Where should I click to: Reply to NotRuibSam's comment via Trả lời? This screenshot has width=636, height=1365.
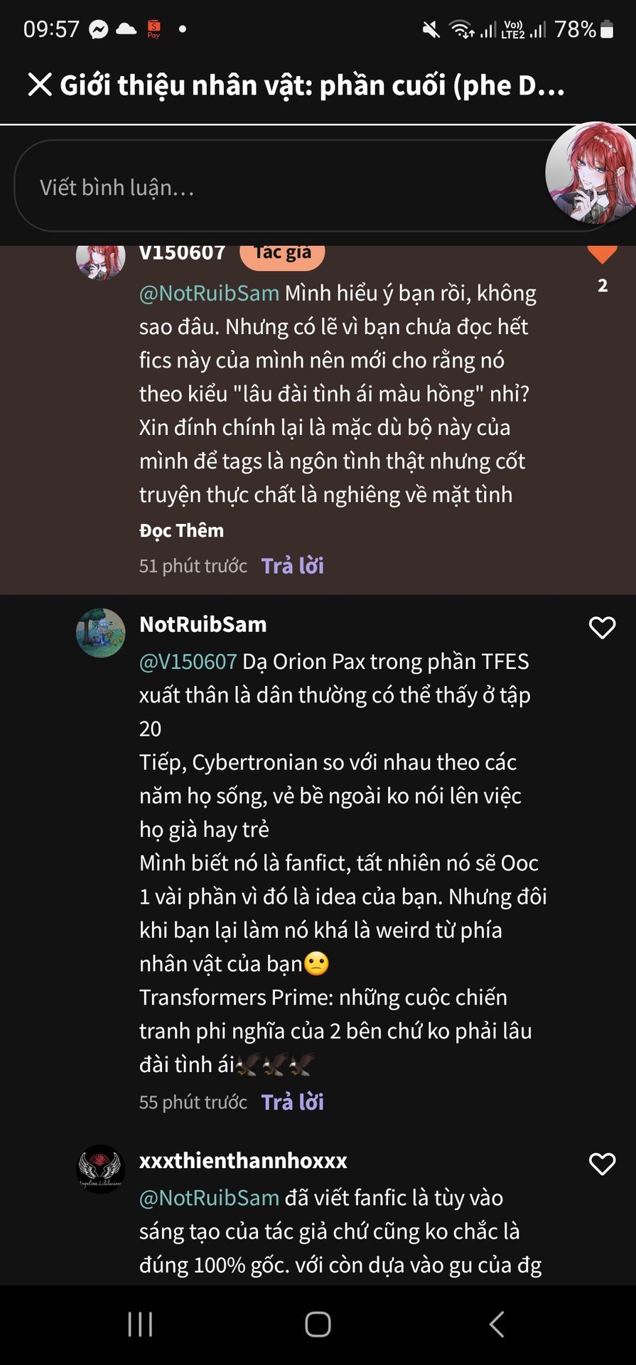[292, 1102]
